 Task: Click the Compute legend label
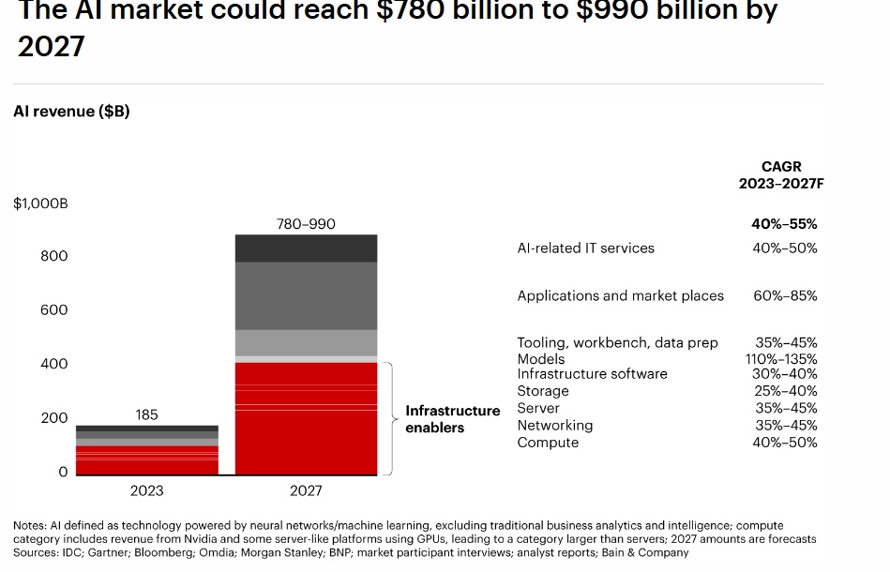[x=548, y=443]
